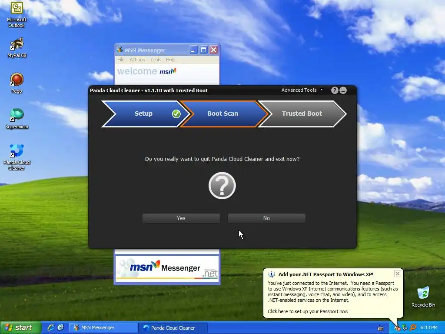Click the 6:13 PM system clock
Screen dimensions: 445x334
coord(429,327)
